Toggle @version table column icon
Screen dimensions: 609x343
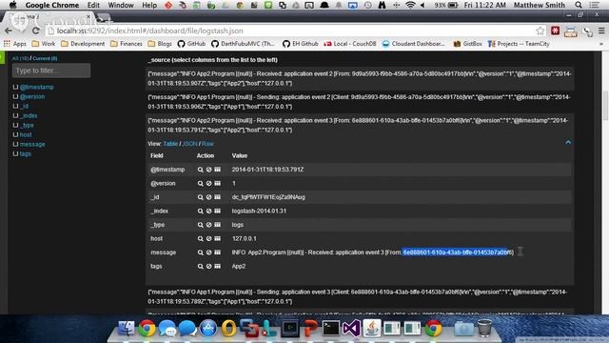pyautogui.click(x=218, y=184)
